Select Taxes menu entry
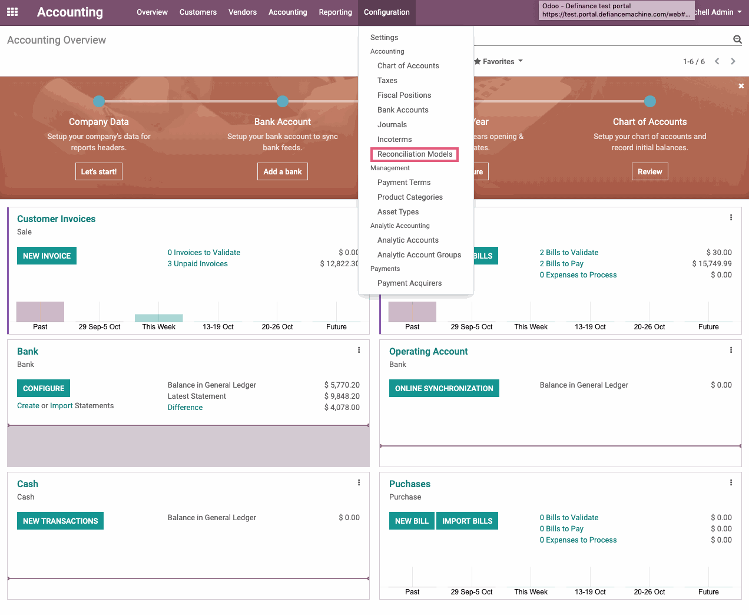The image size is (749, 615). 387,80
